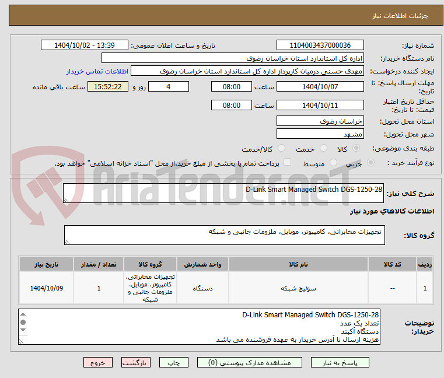
Task: Click the 'چاپ' print button
Action: coord(174,362)
